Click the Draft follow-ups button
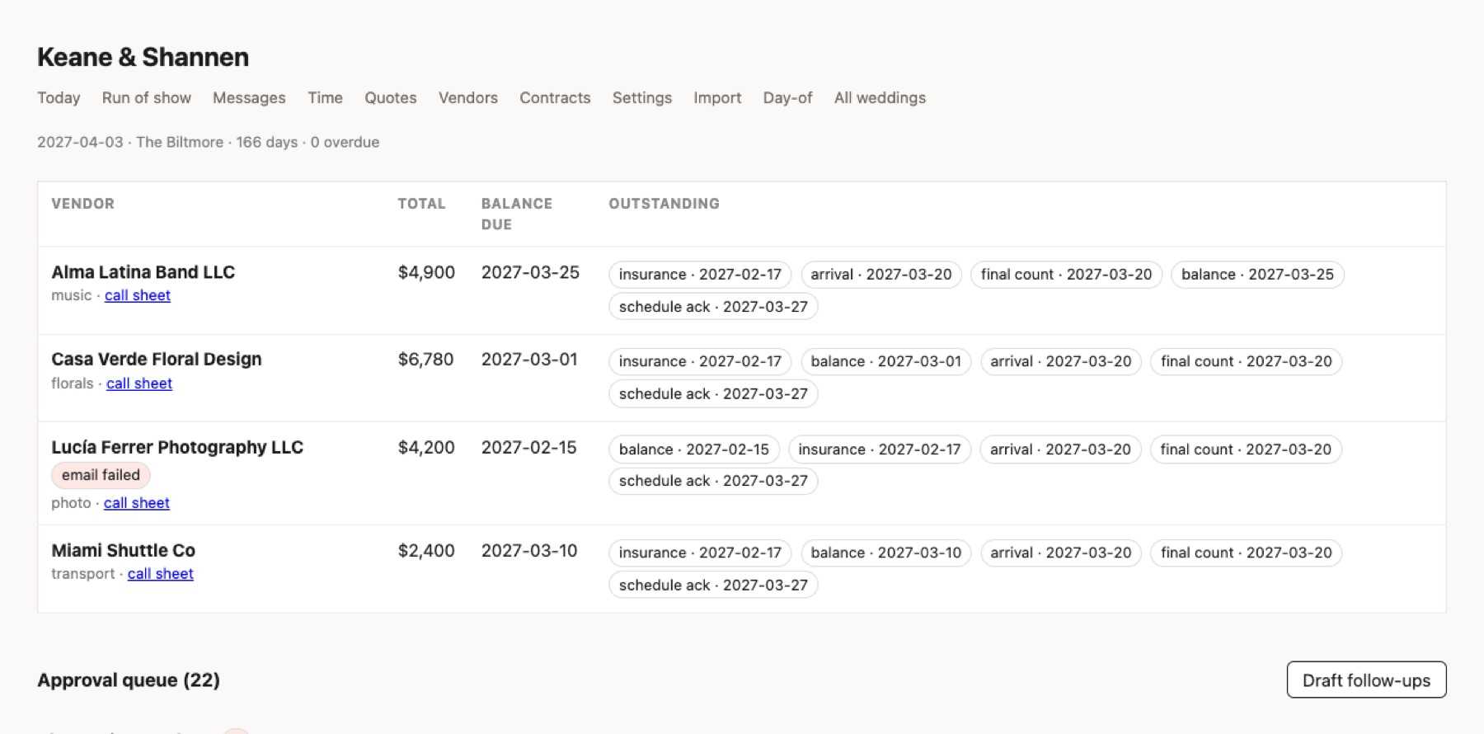1484x734 pixels. pyautogui.click(x=1366, y=680)
